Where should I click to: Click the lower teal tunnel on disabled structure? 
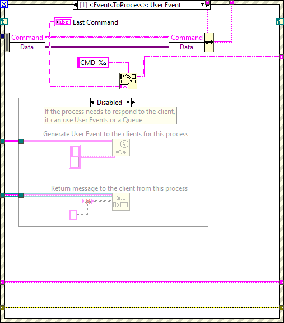(21, 195)
